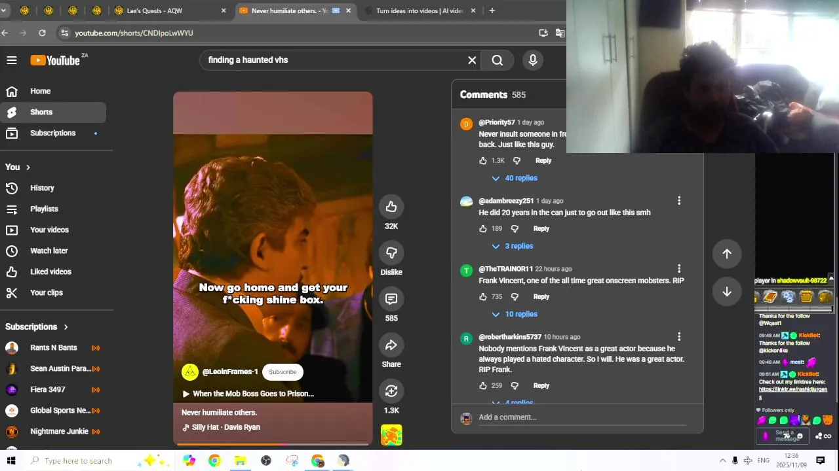Dislike the short with thumbs down

point(391,253)
